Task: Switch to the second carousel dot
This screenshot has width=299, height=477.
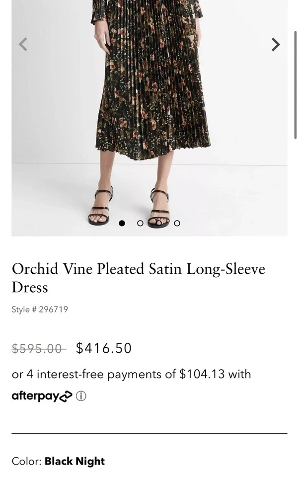Action: pyautogui.click(x=140, y=223)
